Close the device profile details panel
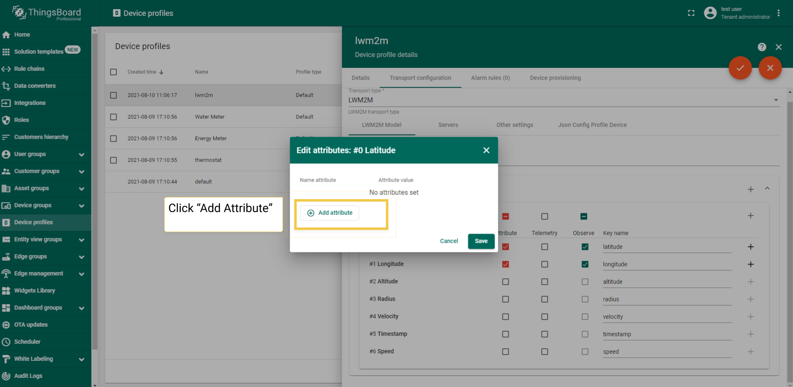The width and height of the screenshot is (793, 387). tap(778, 47)
